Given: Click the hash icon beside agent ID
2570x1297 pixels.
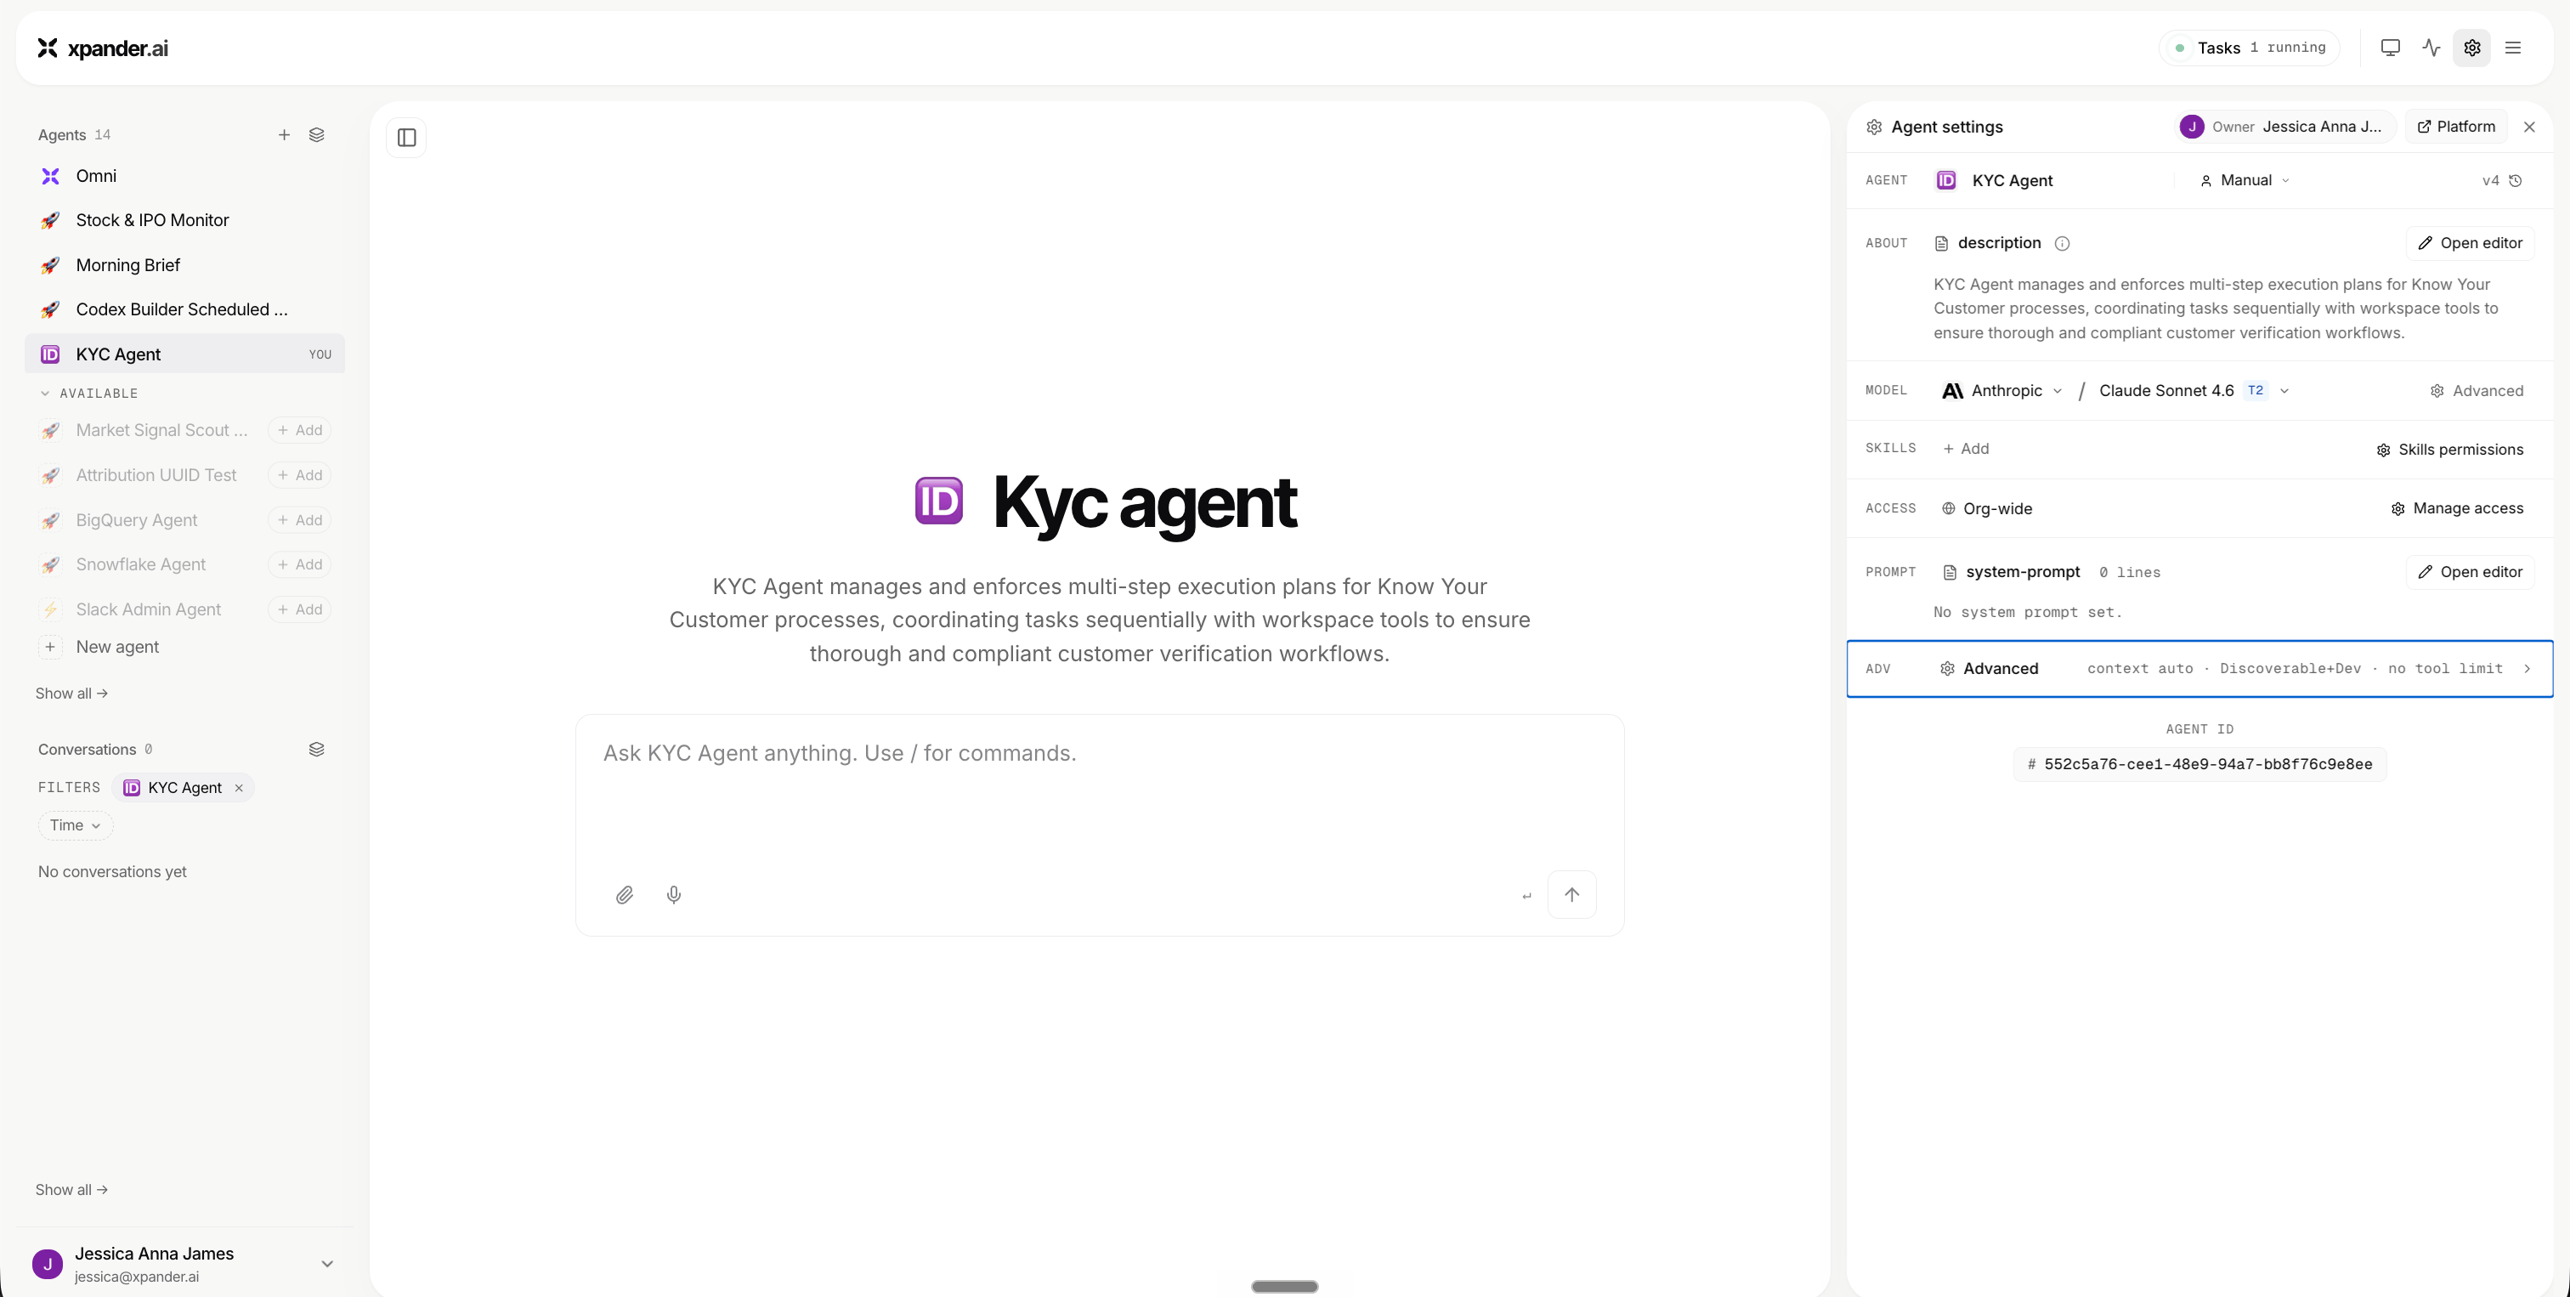Looking at the screenshot, I should pyautogui.click(x=2031, y=764).
